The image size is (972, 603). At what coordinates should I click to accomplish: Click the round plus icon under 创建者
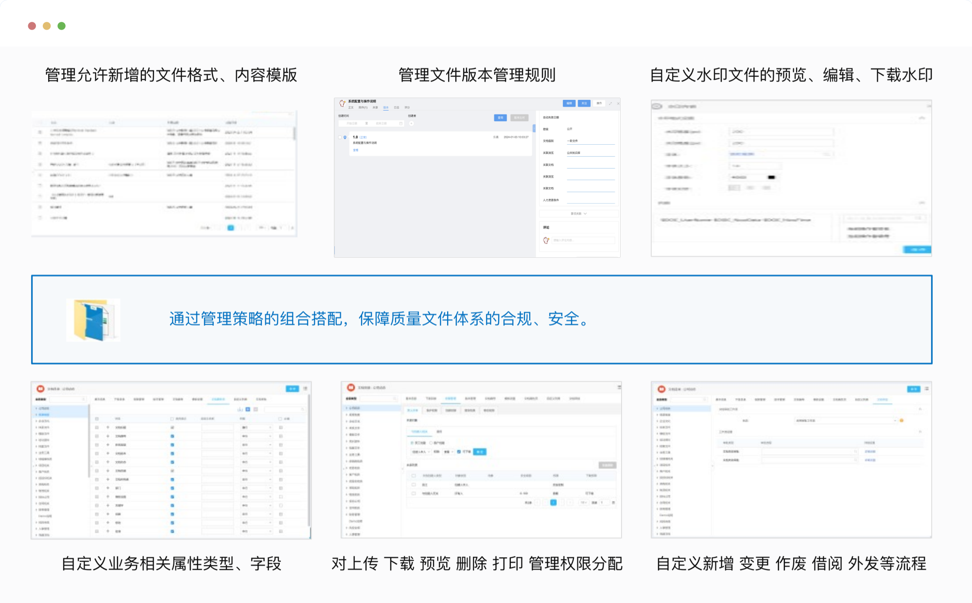coord(411,123)
